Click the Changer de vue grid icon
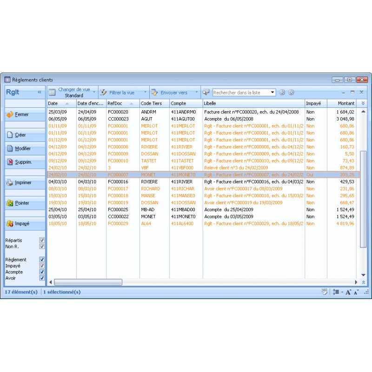This screenshot has width=372, height=372. click(52, 92)
